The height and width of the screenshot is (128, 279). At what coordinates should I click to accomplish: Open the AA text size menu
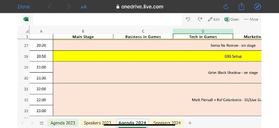tap(84, 7)
